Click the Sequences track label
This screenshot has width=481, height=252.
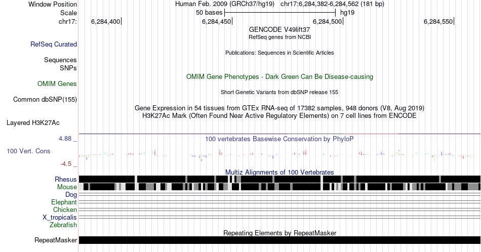60,60
